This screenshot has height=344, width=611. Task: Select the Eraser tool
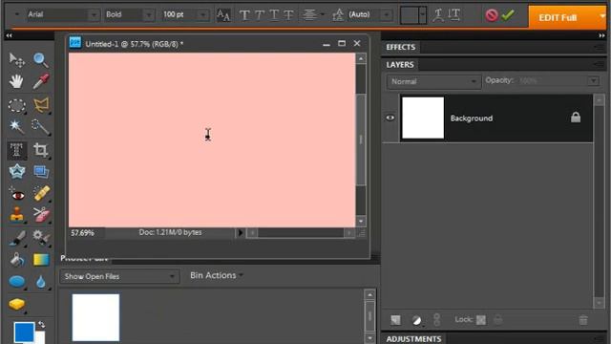click(x=40, y=215)
